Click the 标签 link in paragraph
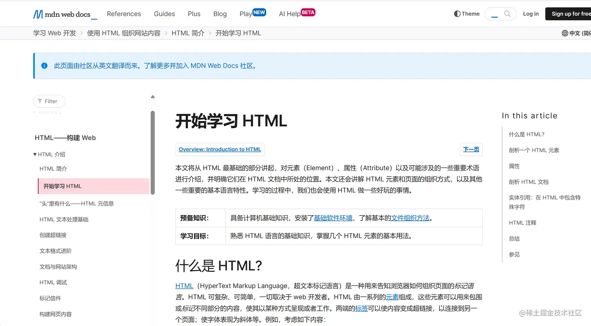 362,308
